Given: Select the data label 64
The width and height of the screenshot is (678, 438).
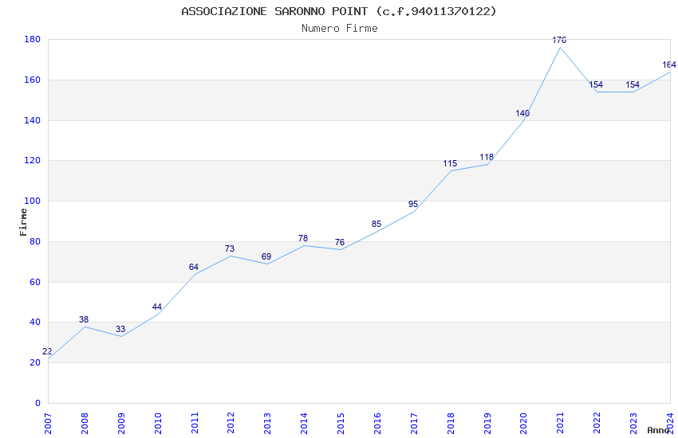Looking at the screenshot, I should [x=194, y=267].
